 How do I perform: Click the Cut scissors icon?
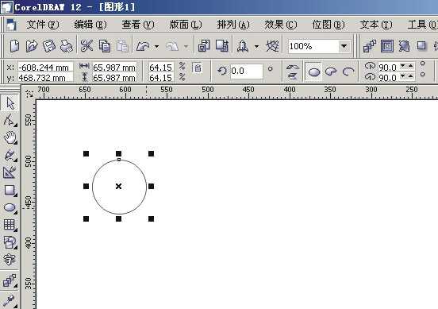[x=86, y=46]
